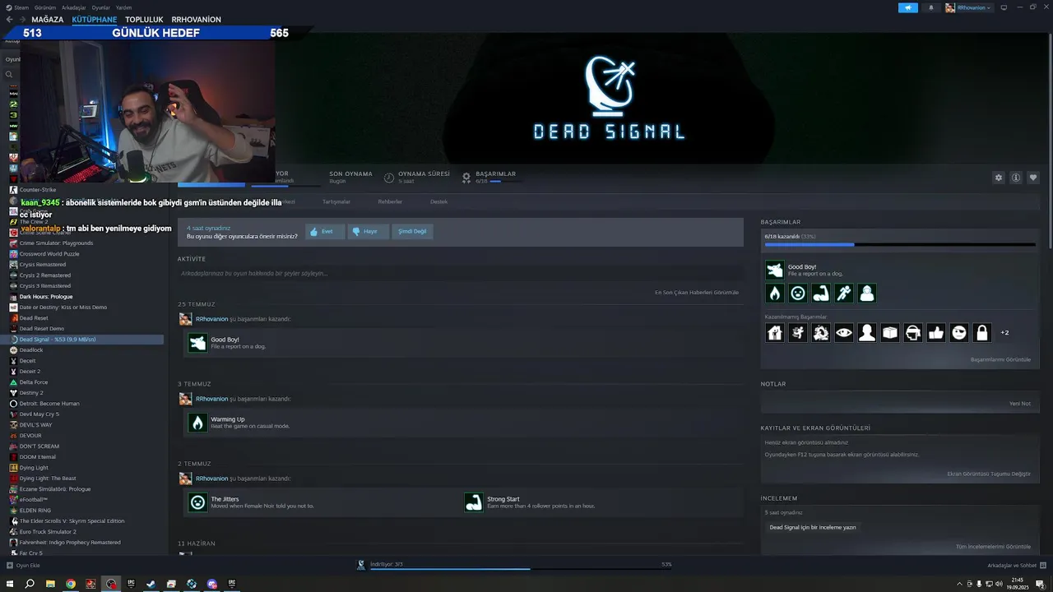Open the Görünüm menu
This screenshot has width=1053, height=592.
coord(45,7)
